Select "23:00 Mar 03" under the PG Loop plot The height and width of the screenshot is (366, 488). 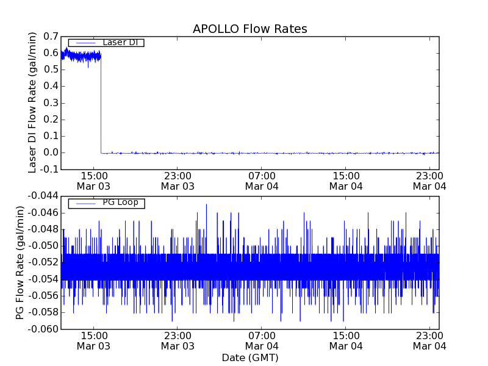[x=178, y=341]
